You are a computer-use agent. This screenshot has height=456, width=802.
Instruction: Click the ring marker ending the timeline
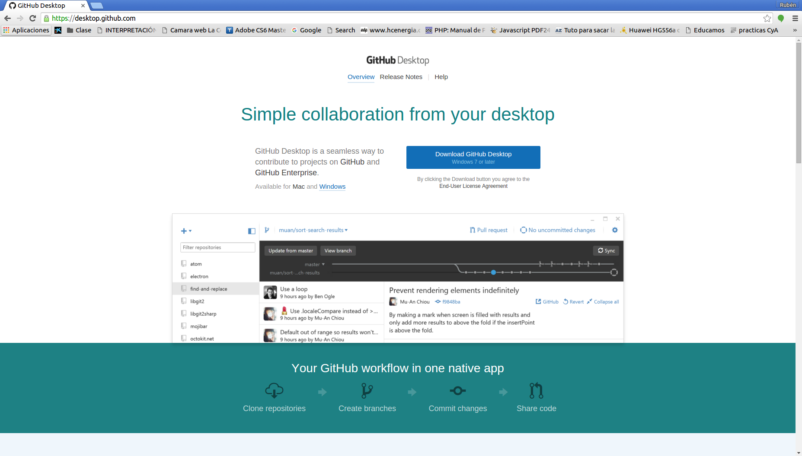point(614,272)
